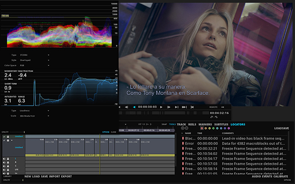Switch to the LOCATORS tab
This screenshot has width=295, height=184.
pyautogui.click(x=238, y=124)
